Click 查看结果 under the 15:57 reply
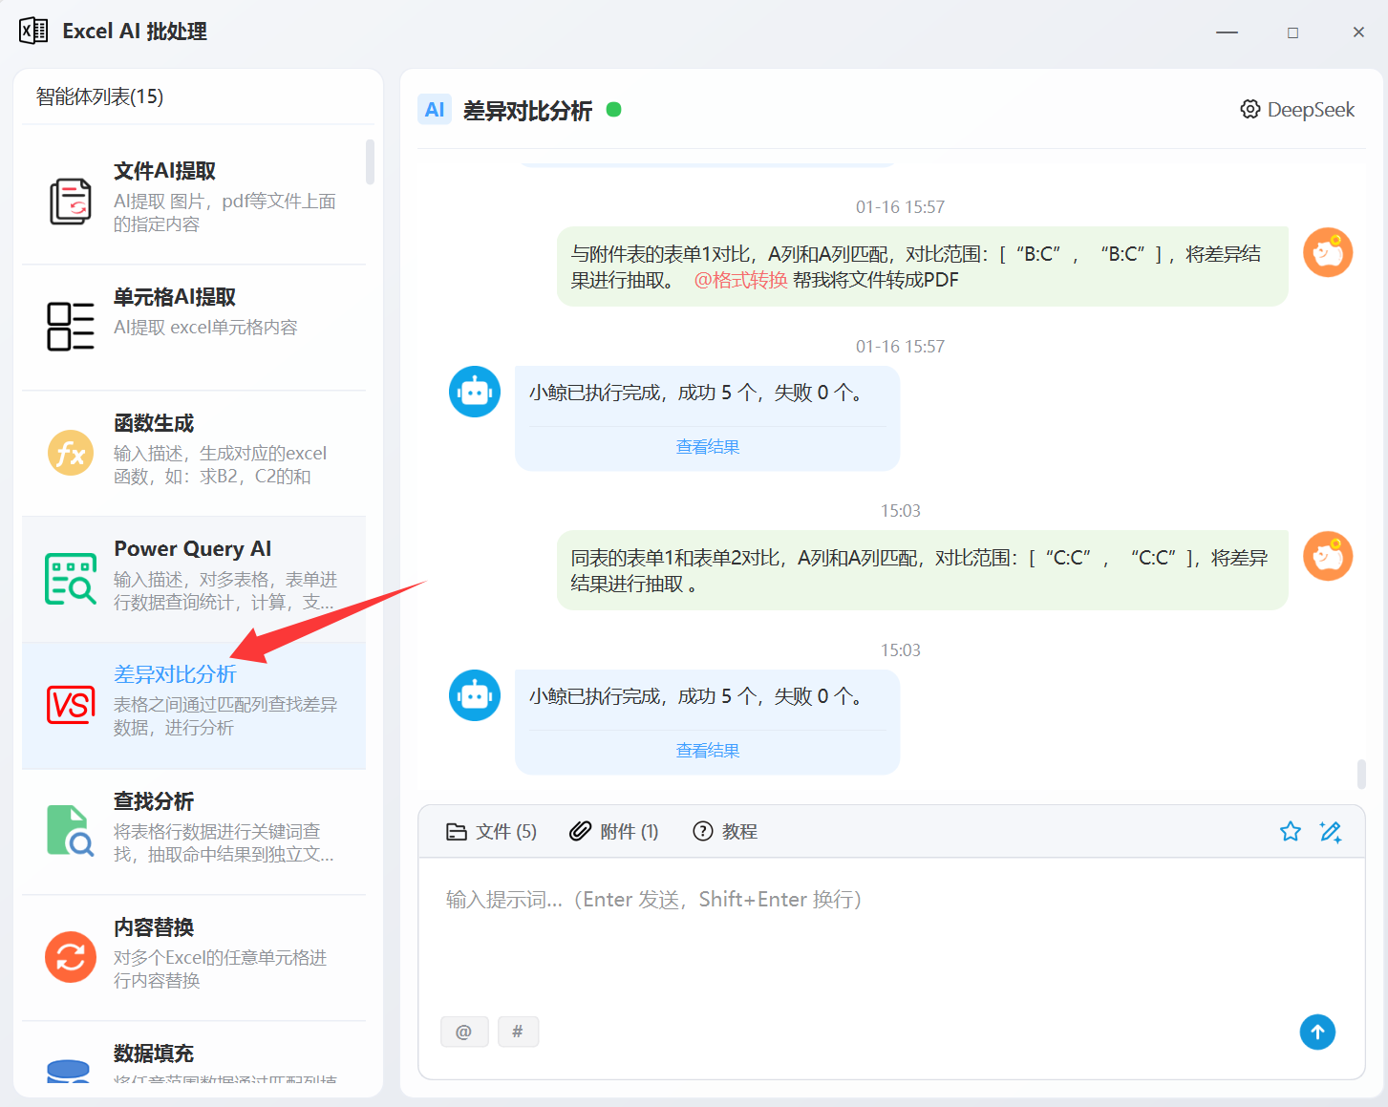1388x1107 pixels. coord(708,447)
